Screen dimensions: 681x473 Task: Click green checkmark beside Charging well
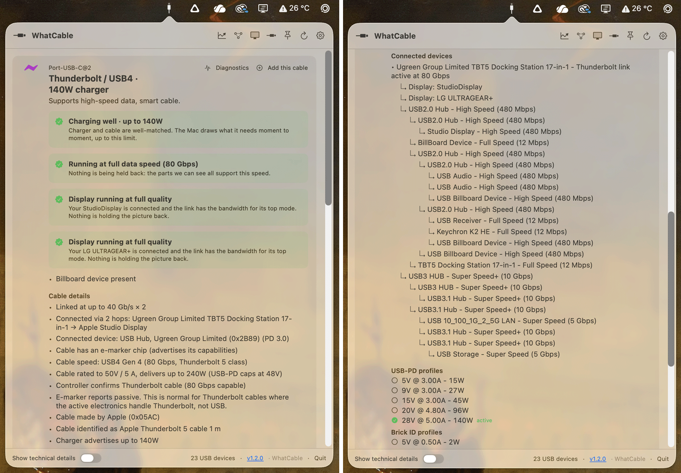59,121
